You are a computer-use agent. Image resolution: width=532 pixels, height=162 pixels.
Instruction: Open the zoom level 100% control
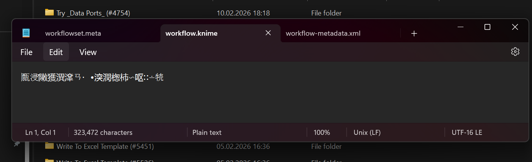tap(322, 133)
